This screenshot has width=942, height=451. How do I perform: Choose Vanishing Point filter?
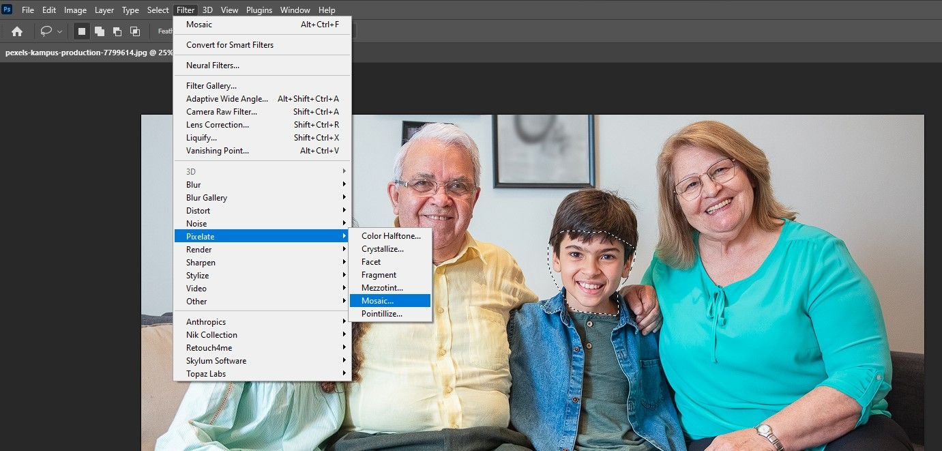(x=263, y=151)
